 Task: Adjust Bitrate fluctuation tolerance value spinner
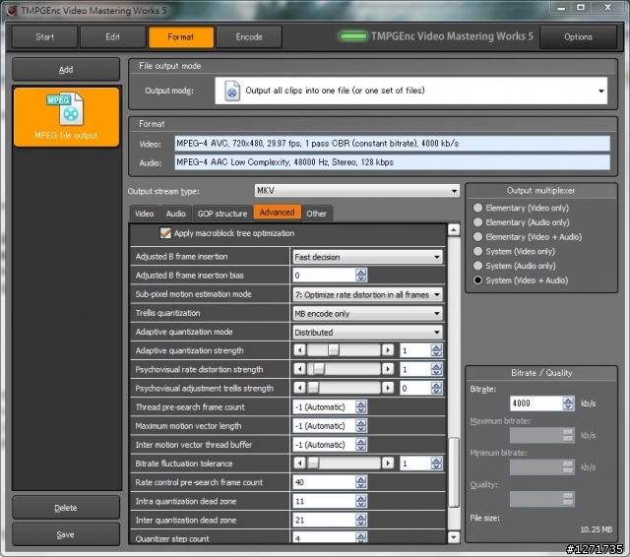(x=436, y=464)
